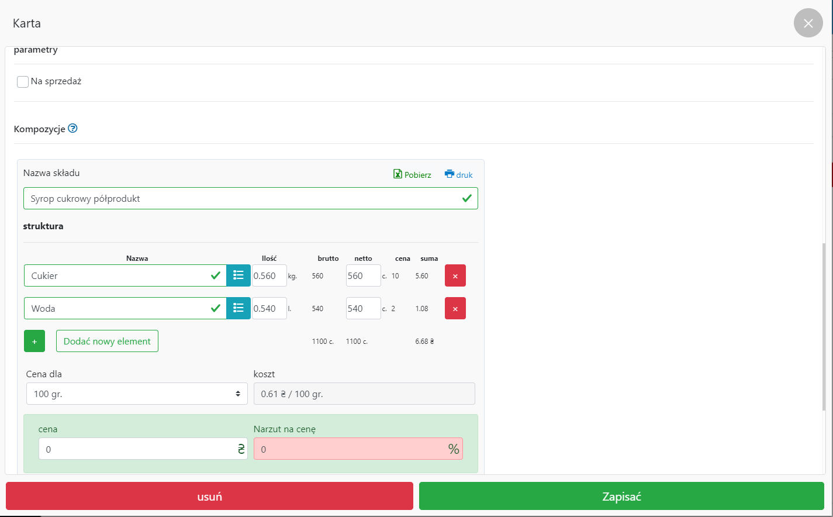This screenshot has width=833, height=517.
Task: Remove the Cukier row with red X
Action: coord(455,275)
